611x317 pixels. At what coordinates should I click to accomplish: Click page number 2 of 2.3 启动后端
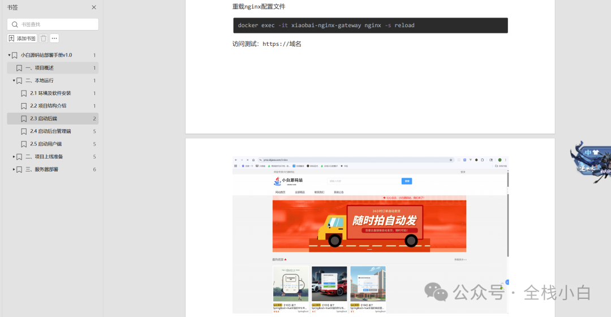tap(94, 118)
